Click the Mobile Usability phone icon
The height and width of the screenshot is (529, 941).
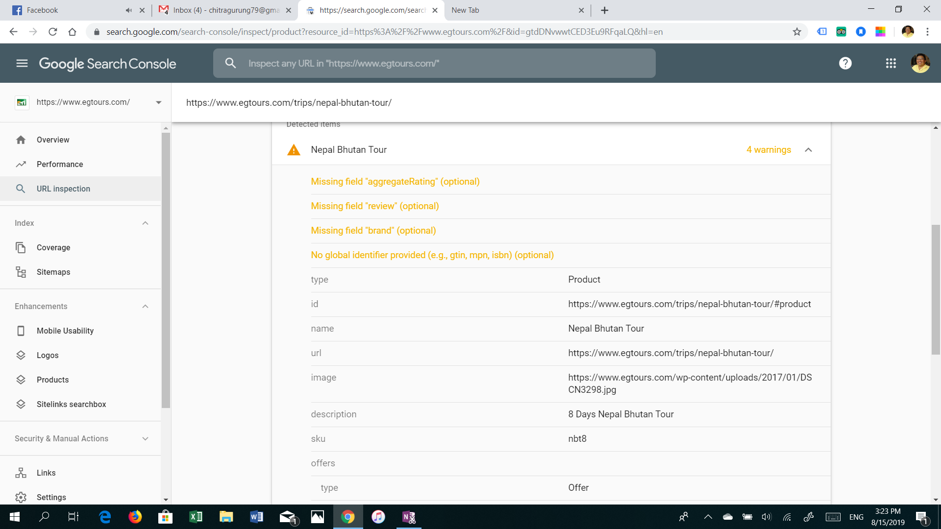click(21, 331)
